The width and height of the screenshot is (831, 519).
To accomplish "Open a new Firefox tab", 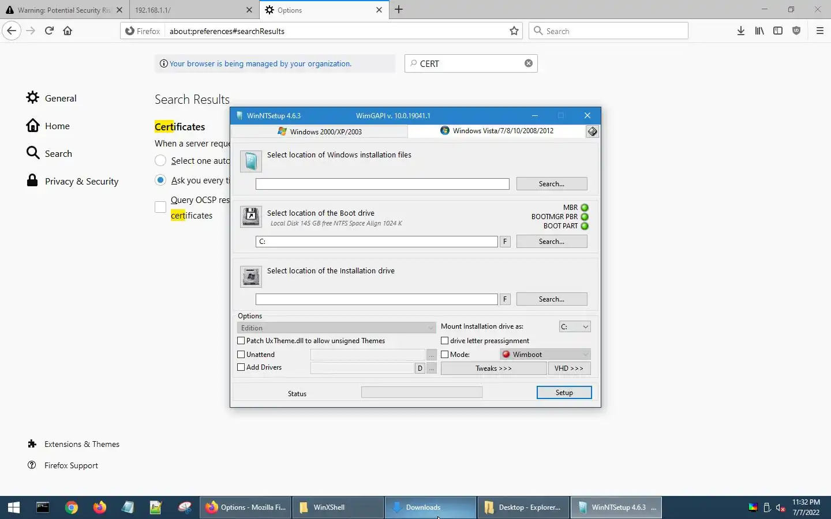I will [399, 10].
